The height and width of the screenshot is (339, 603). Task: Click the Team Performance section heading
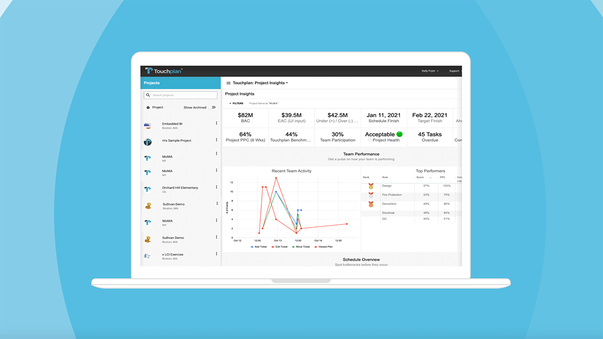tap(361, 154)
